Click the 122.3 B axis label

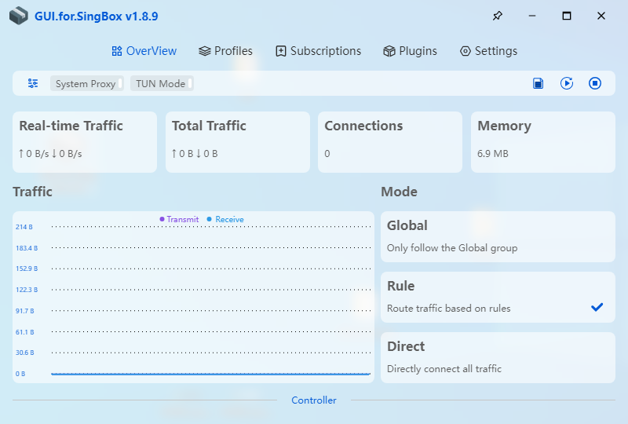(27, 290)
